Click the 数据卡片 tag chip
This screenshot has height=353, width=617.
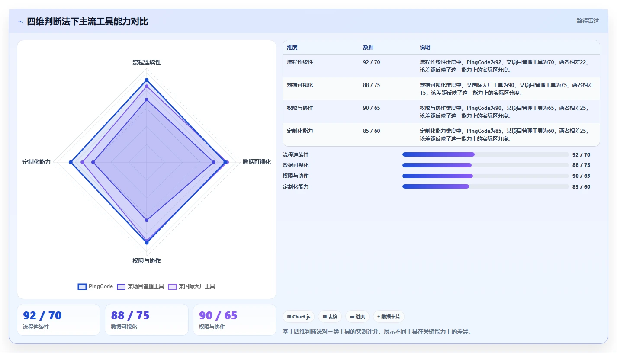389,317
